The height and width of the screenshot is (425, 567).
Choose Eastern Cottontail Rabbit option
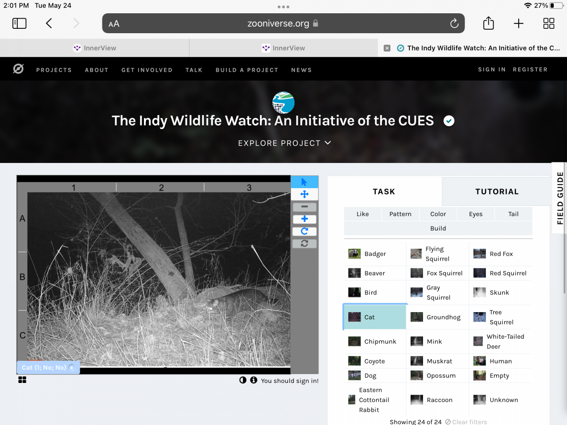tap(375, 400)
